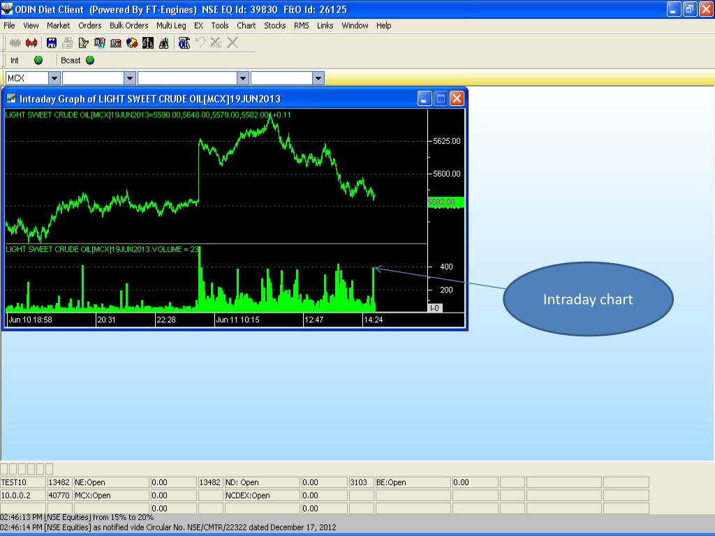Click the 5600.00 price axis label
This screenshot has height=536, width=715.
point(446,174)
